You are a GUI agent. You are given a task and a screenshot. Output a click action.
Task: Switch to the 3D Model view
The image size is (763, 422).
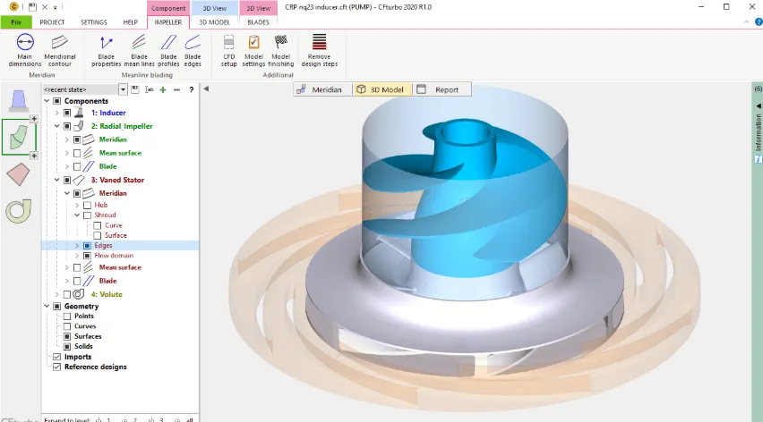(381, 89)
